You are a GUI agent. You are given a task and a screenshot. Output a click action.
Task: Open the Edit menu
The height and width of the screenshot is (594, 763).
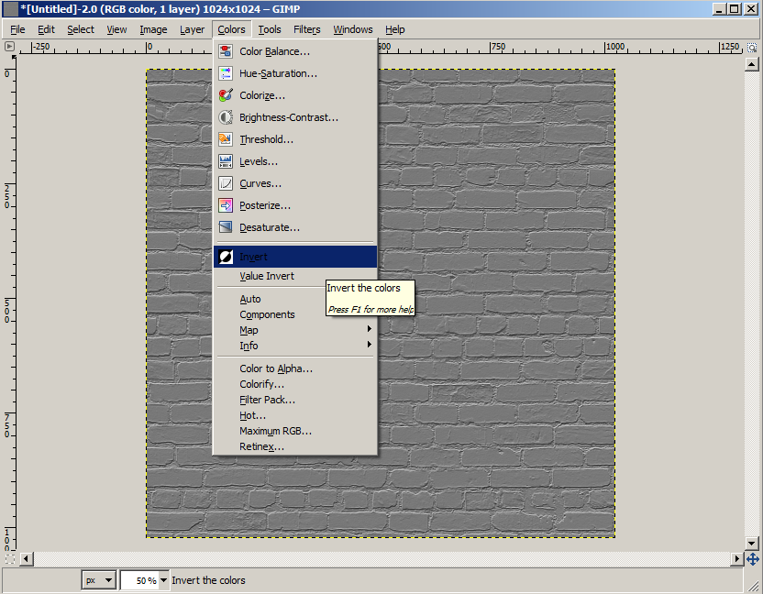click(46, 29)
